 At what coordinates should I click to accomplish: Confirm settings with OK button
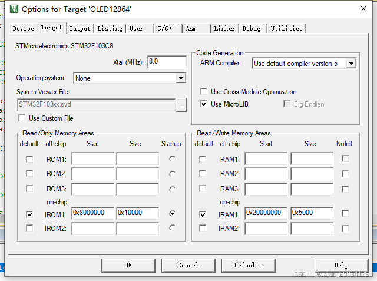point(128,265)
